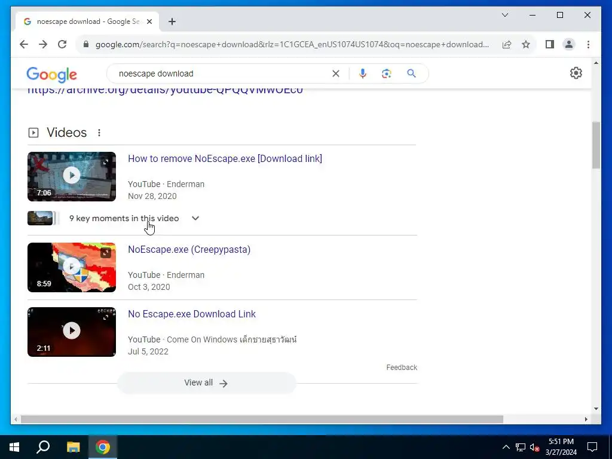Select the noescape download Google Search tab
This screenshot has width=612, height=459.
[x=87, y=22]
